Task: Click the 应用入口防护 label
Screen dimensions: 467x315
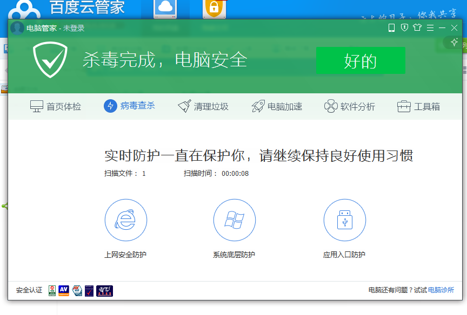Action: [344, 255]
